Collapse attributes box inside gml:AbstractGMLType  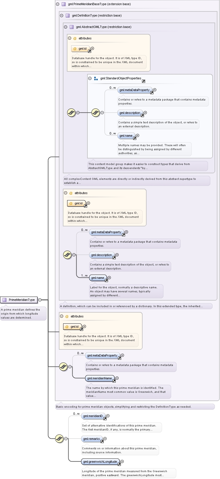tap(69, 38)
